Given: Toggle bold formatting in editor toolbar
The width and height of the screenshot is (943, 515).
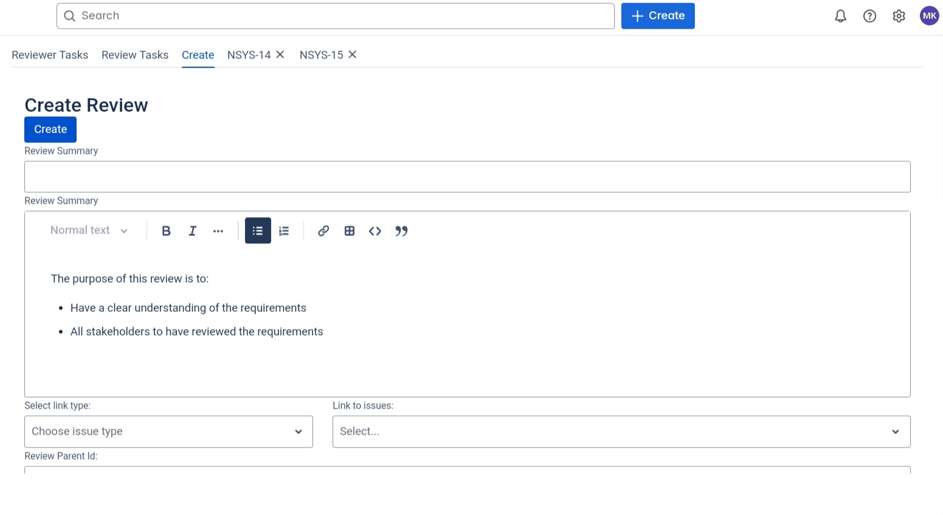Looking at the screenshot, I should [166, 231].
